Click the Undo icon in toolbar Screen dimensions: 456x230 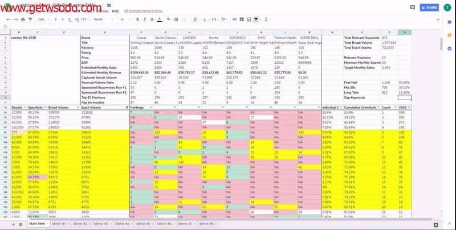pyautogui.click(x=9, y=19)
